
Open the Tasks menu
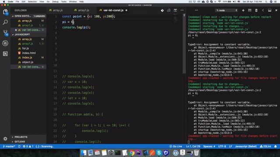(x=63, y=2)
